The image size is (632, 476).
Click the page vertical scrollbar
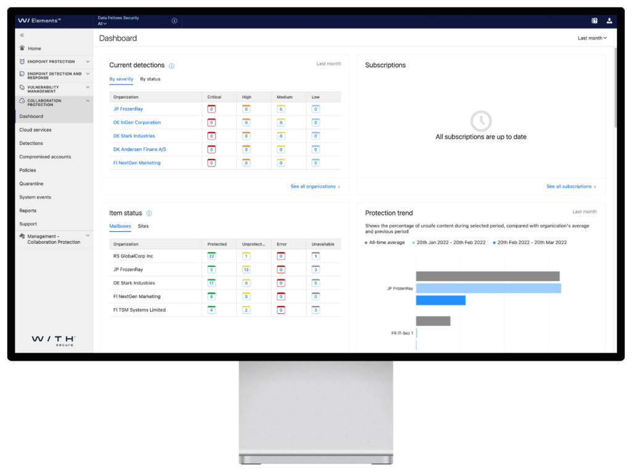[x=615, y=86]
